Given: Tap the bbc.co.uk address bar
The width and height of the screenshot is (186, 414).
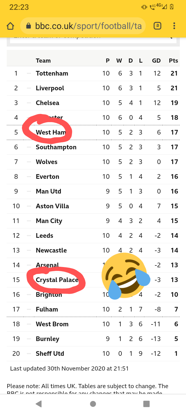Looking at the screenshot, I should [x=88, y=26].
